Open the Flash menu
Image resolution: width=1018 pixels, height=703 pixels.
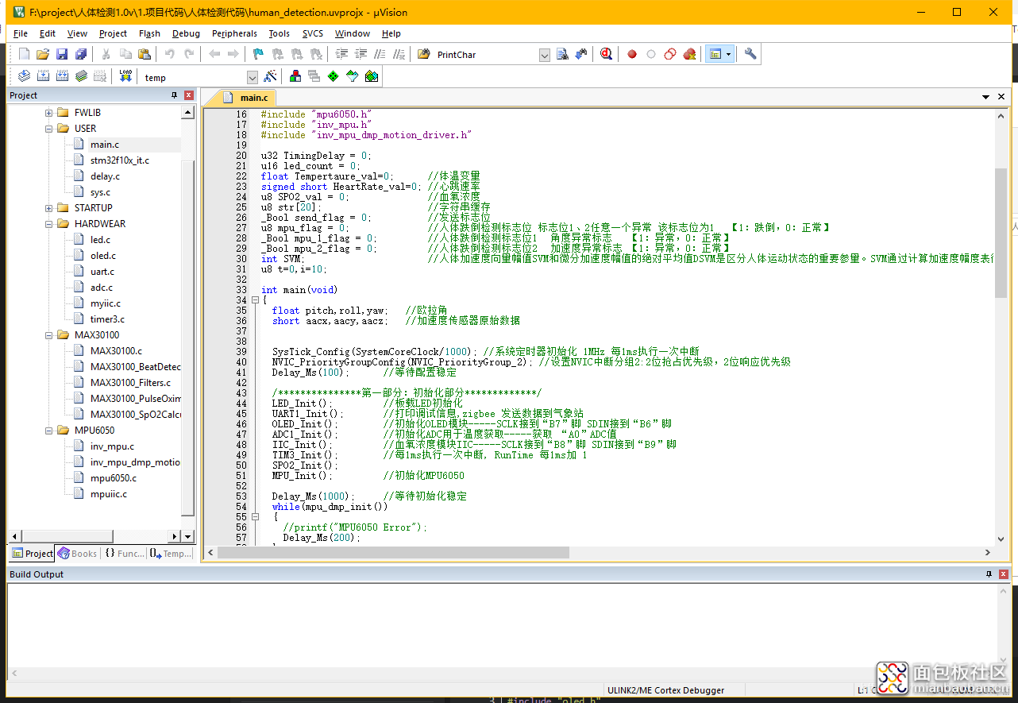tap(149, 33)
